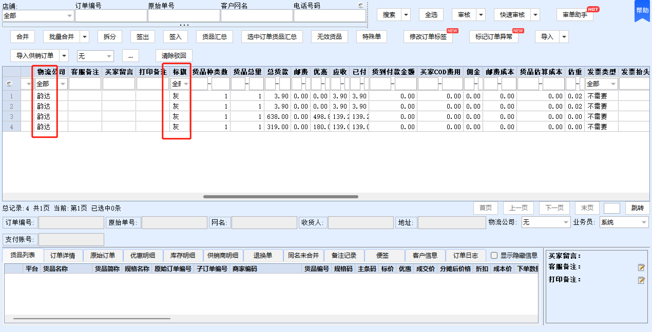Enable the 显示隐藏信息 checkbox
This screenshot has width=652, height=332.
(494, 255)
